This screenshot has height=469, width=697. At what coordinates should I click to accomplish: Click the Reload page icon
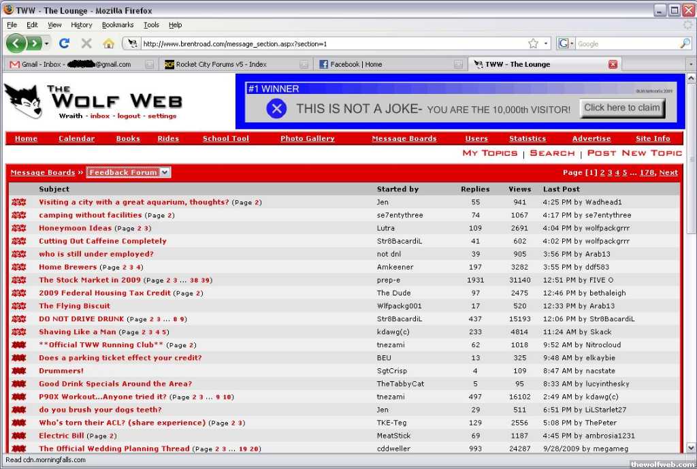point(64,44)
